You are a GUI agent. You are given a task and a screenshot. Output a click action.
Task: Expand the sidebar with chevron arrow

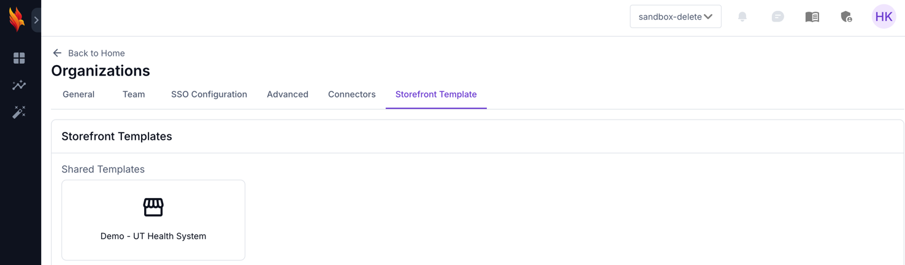coord(36,20)
